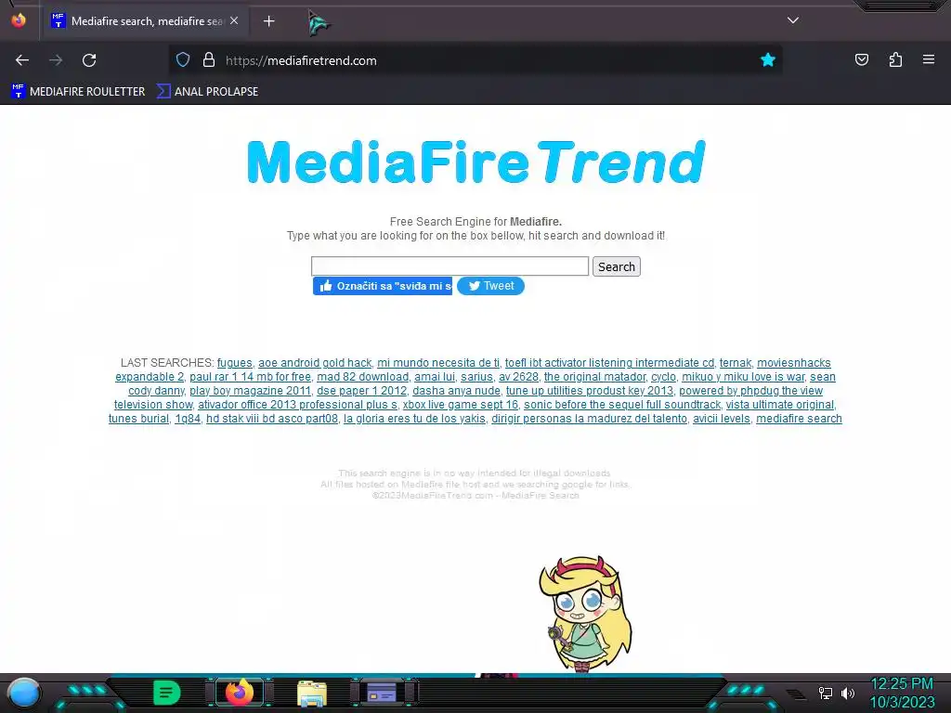Open the "aoe android gold hack" link

(x=315, y=363)
